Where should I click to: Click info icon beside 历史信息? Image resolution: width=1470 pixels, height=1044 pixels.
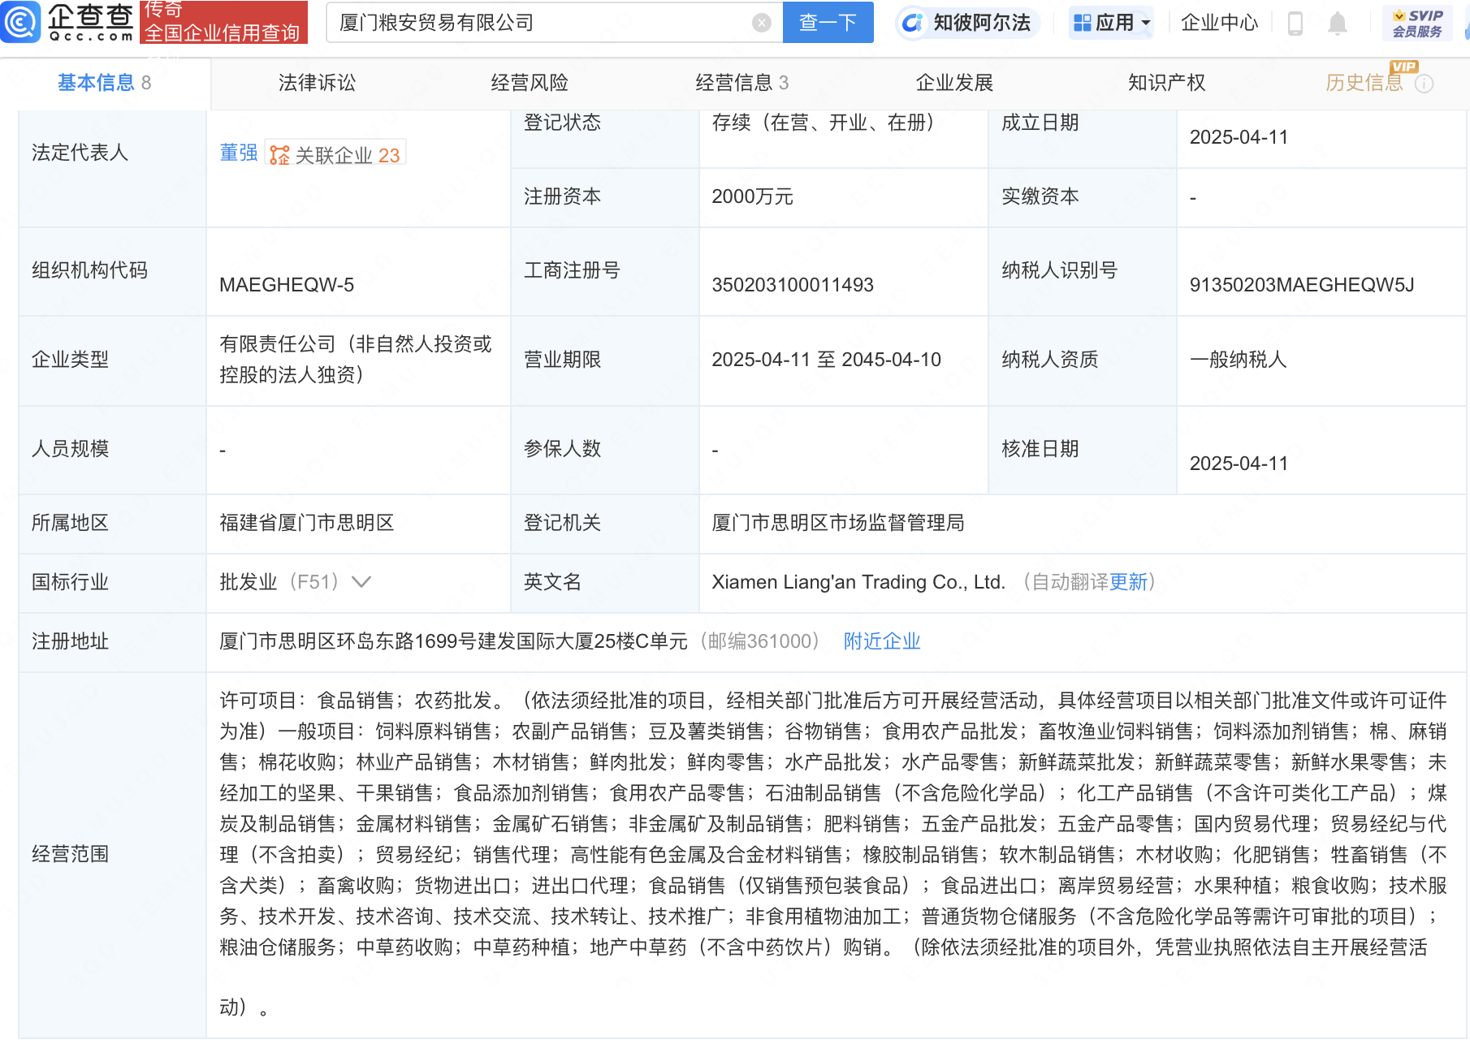click(1424, 84)
